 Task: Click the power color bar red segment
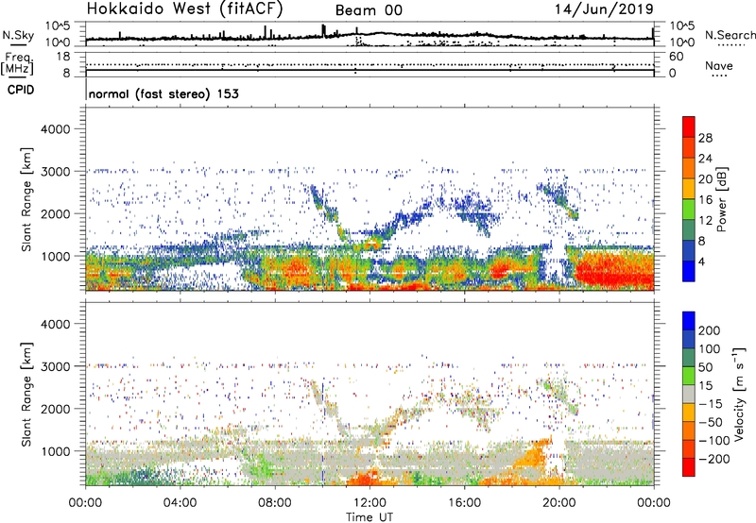(689, 127)
